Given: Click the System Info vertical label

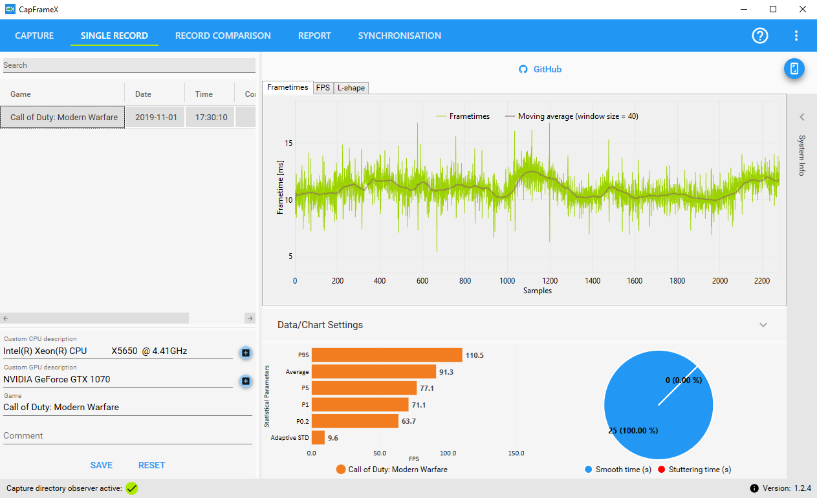Looking at the screenshot, I should pyautogui.click(x=802, y=155).
